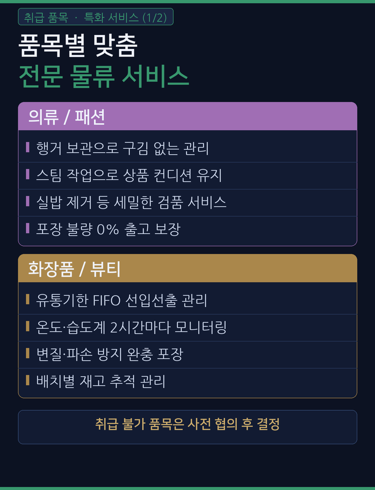Choose the 변질·파손 방지 완충 포장 item

coord(110,354)
